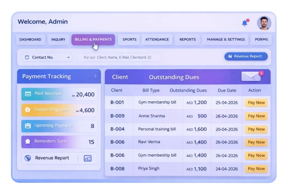Click the search field for client lookup
This screenshot has width=288, height=192.
click(x=119, y=57)
